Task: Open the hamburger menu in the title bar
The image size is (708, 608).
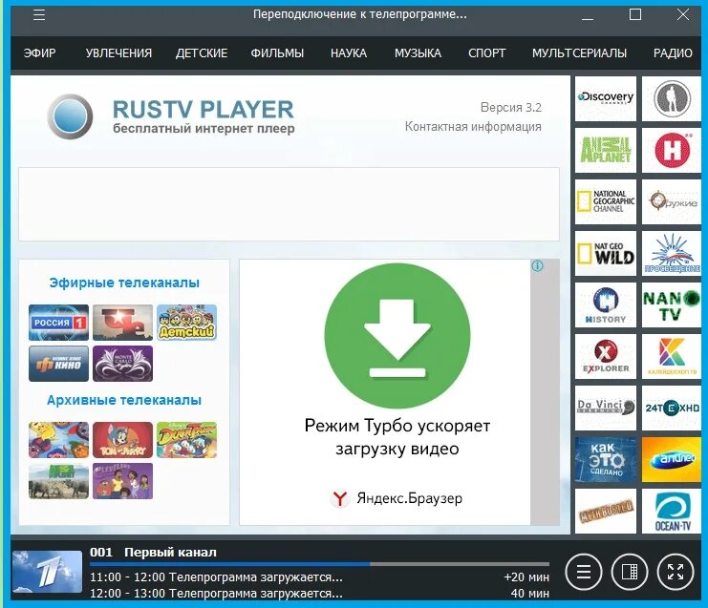Action: tap(39, 15)
